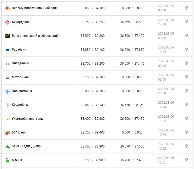Click the Пивденный update time 2023.03.06 00:00

tap(166, 64)
